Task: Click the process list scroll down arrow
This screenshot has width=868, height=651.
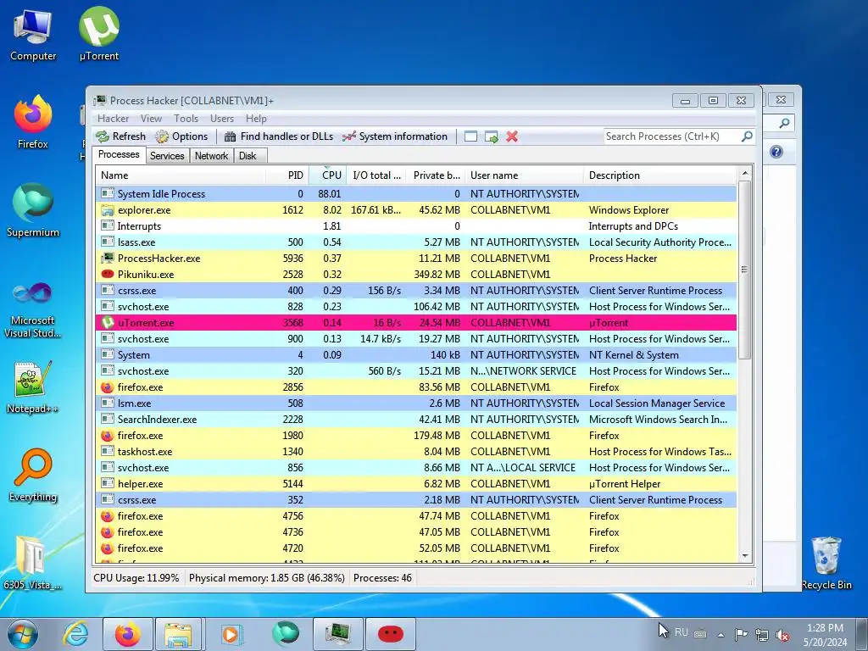Action: (745, 556)
